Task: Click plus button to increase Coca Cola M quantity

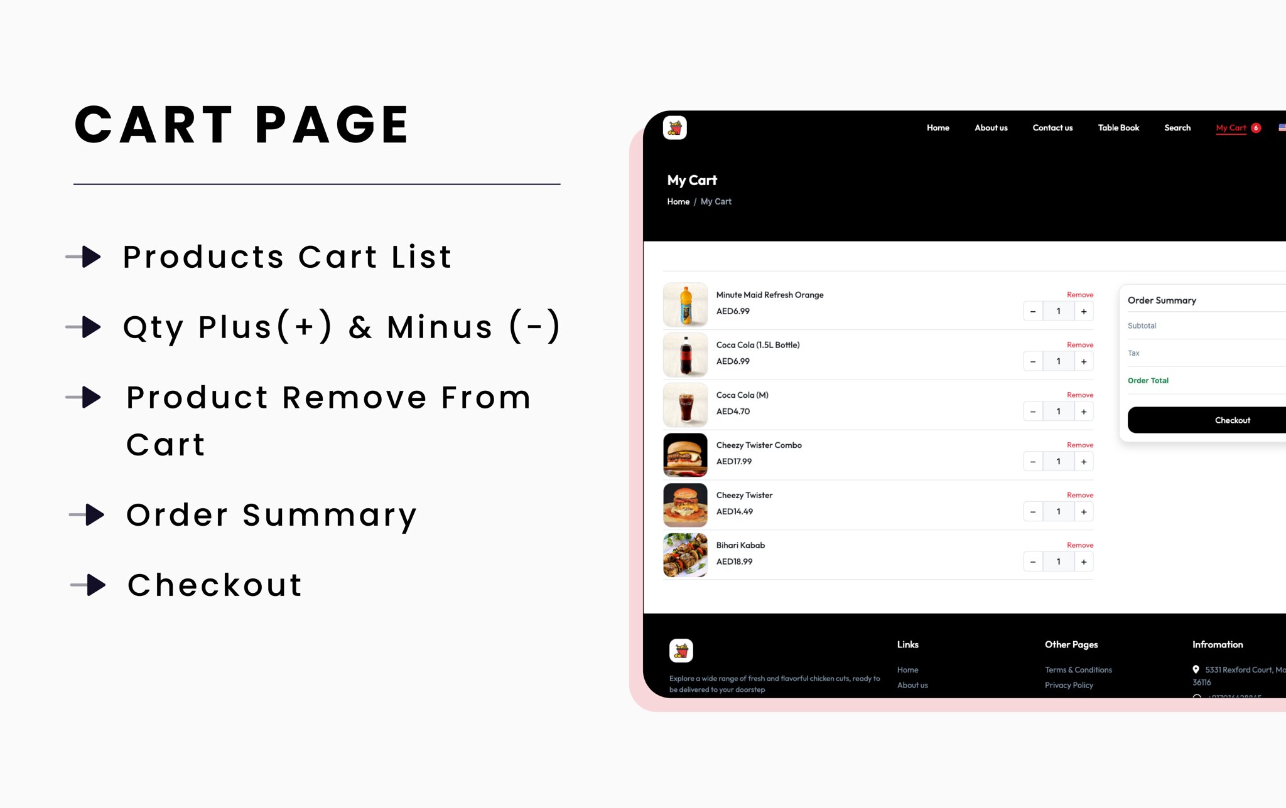Action: (x=1084, y=410)
